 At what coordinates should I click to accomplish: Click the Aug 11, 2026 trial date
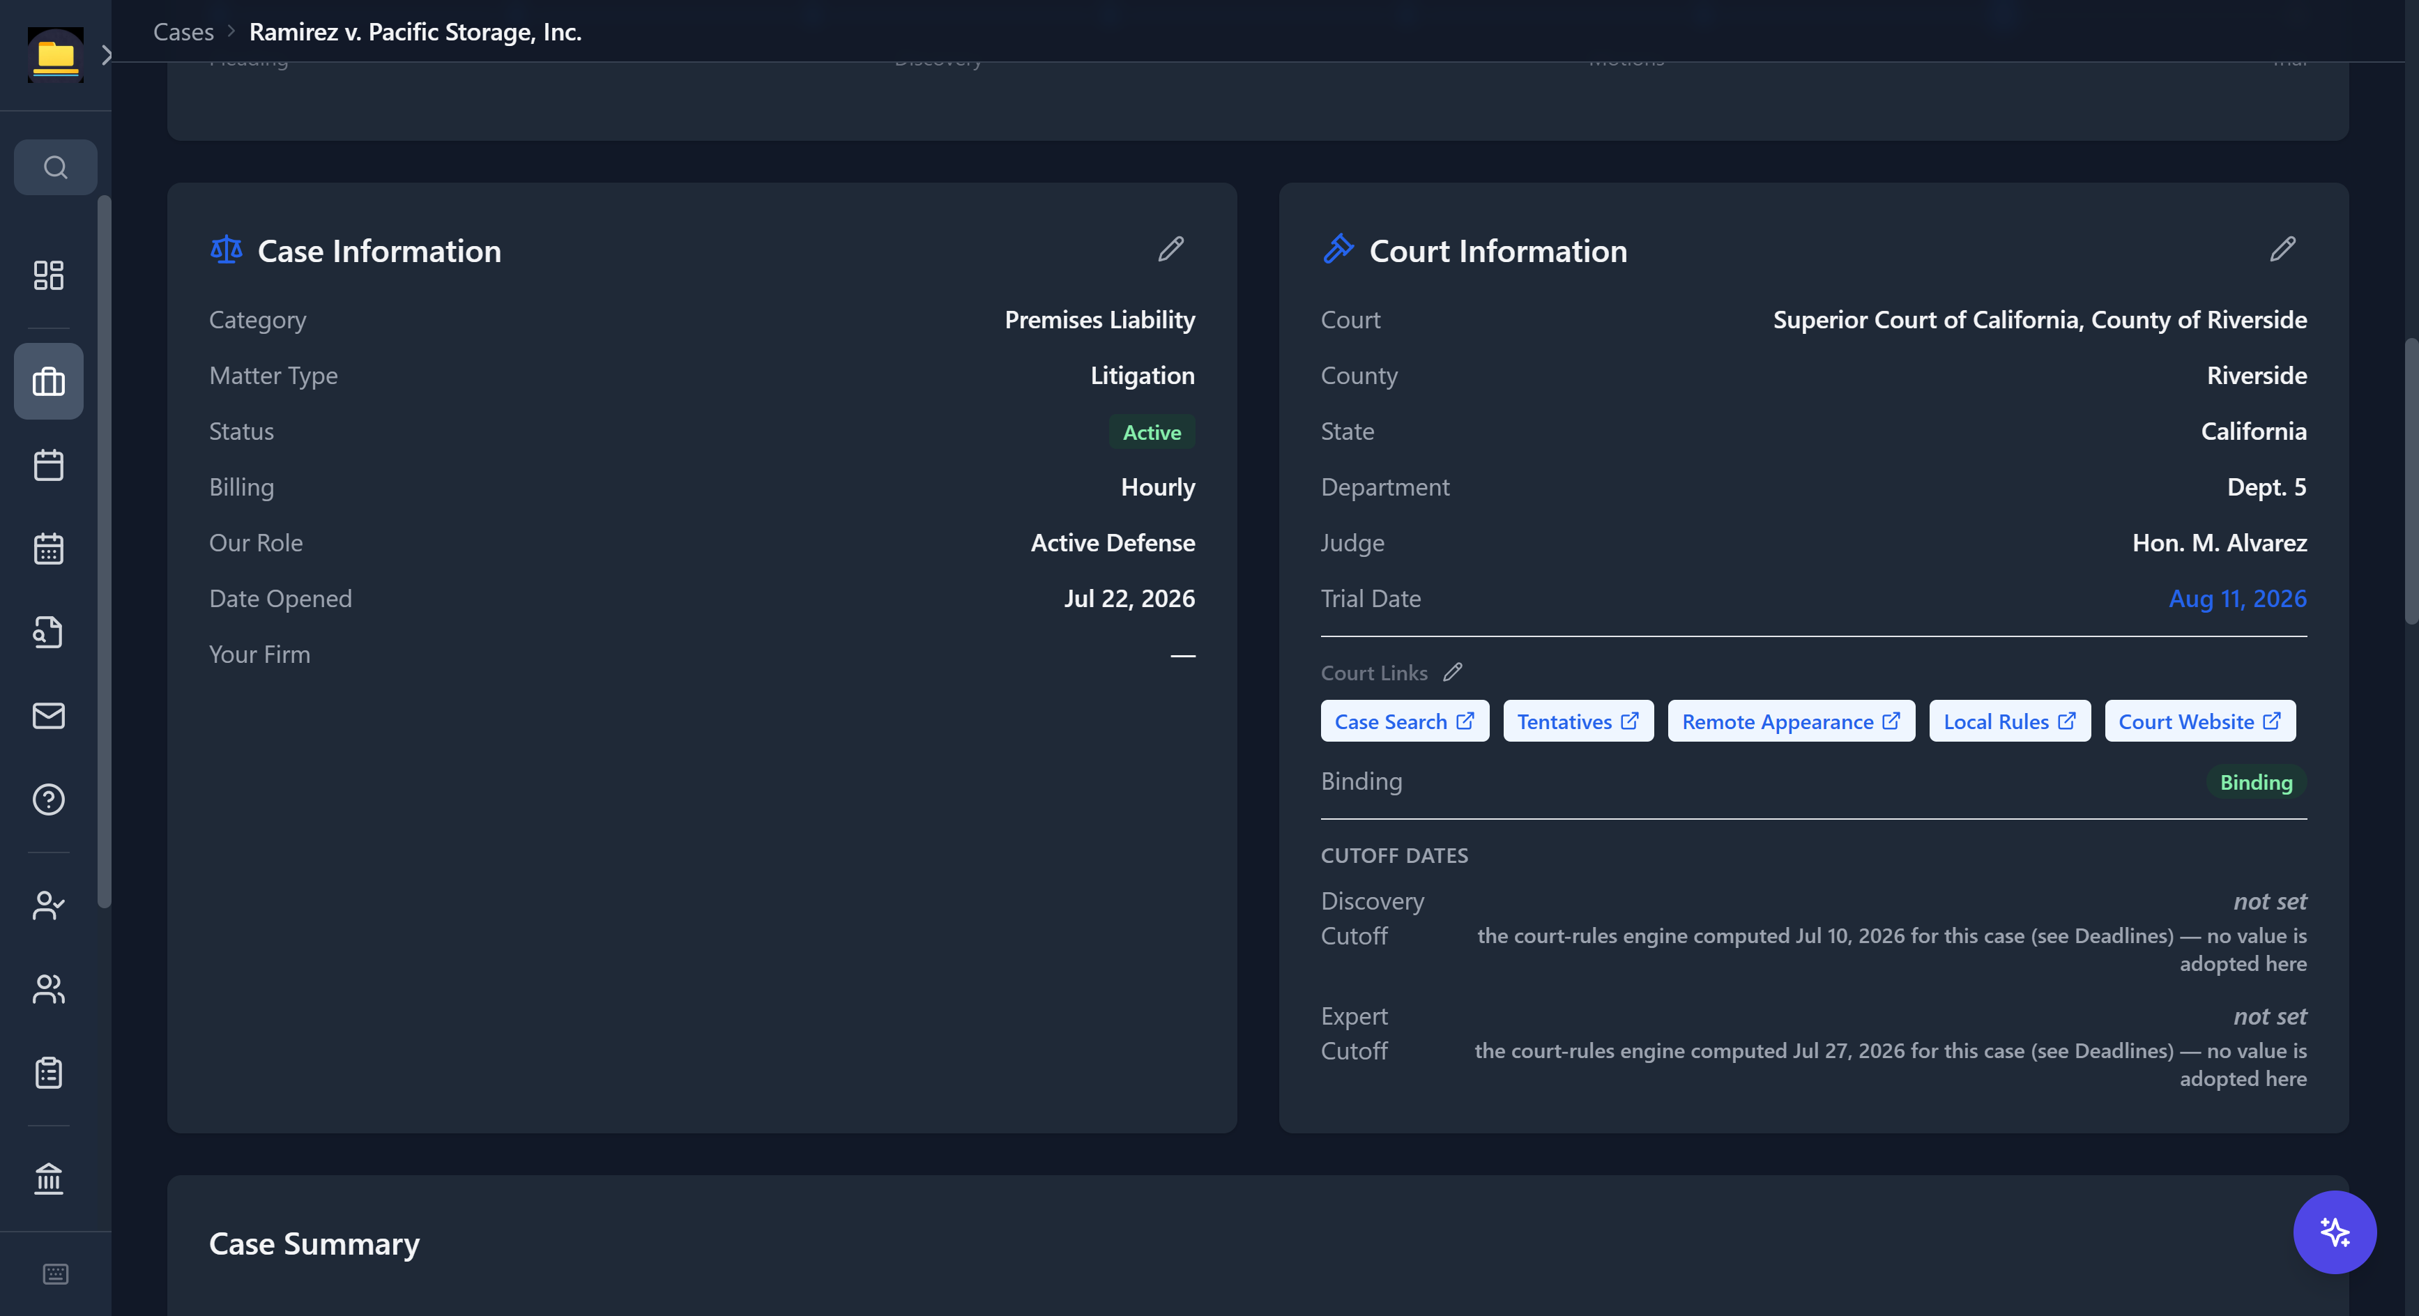coord(2237,599)
